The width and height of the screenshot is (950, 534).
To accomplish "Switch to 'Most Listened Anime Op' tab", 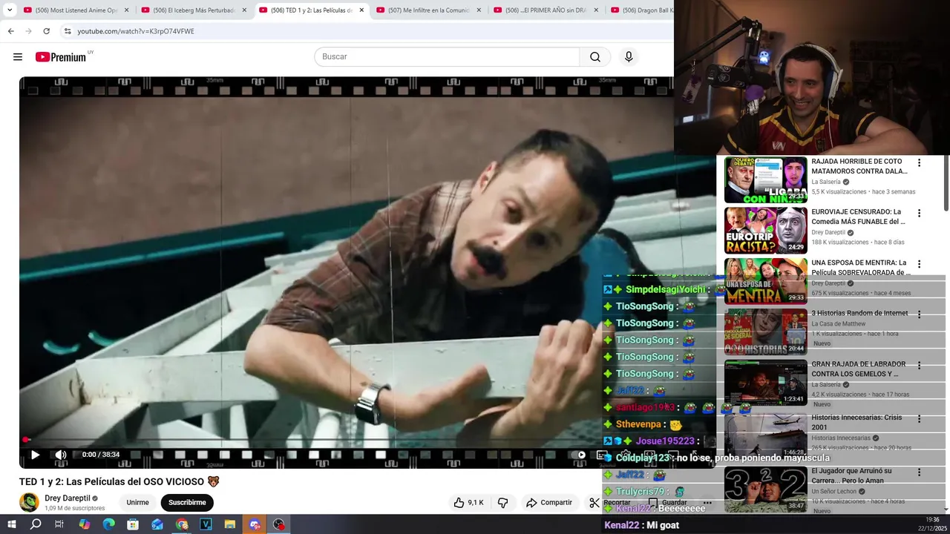I will tap(75, 10).
